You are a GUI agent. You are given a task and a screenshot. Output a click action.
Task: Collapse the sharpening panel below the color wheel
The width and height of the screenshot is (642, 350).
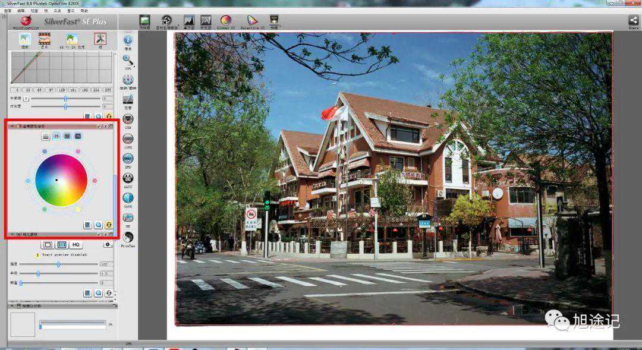click(x=13, y=235)
